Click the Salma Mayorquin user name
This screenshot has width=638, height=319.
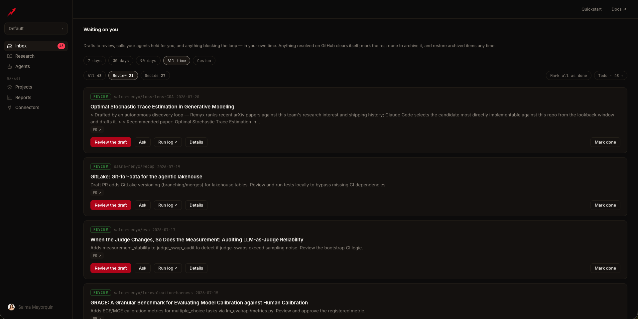click(36, 307)
